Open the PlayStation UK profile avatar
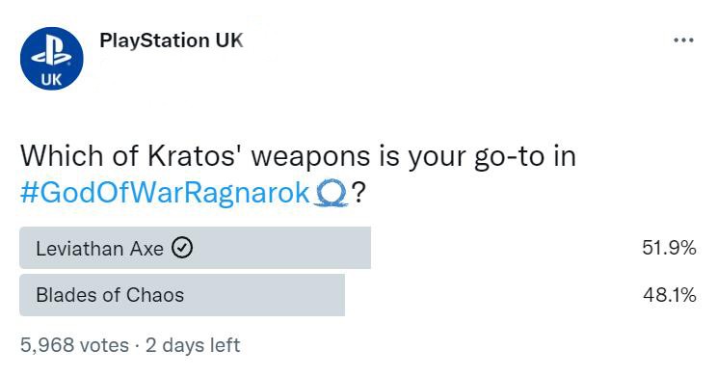Image resolution: width=717 pixels, height=377 pixels. [x=52, y=59]
